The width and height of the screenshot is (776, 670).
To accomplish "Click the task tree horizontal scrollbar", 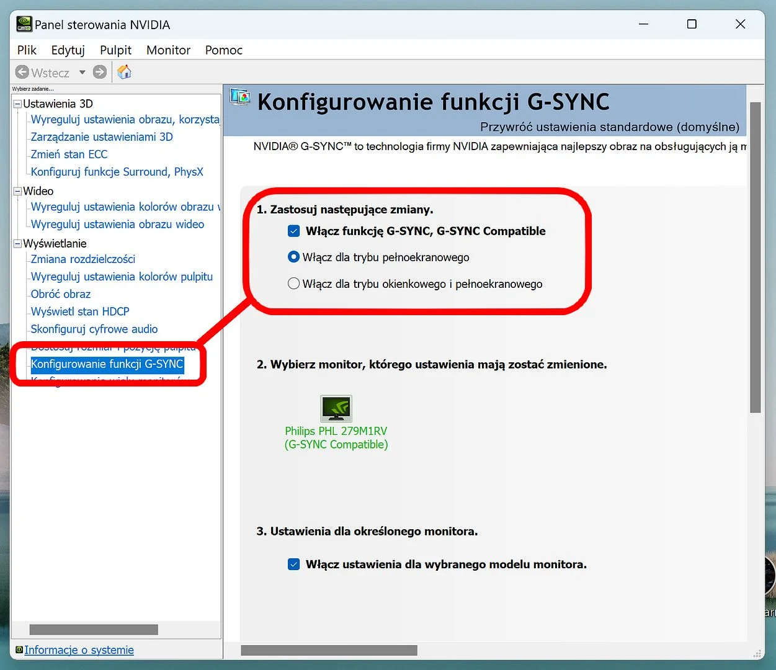I will (x=94, y=630).
